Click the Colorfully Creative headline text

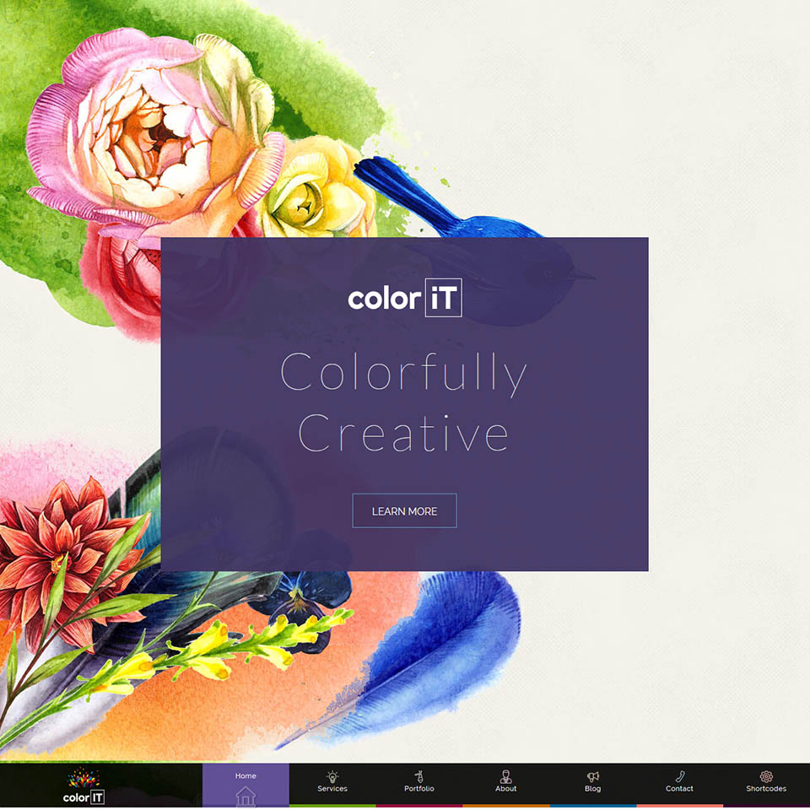(x=404, y=403)
